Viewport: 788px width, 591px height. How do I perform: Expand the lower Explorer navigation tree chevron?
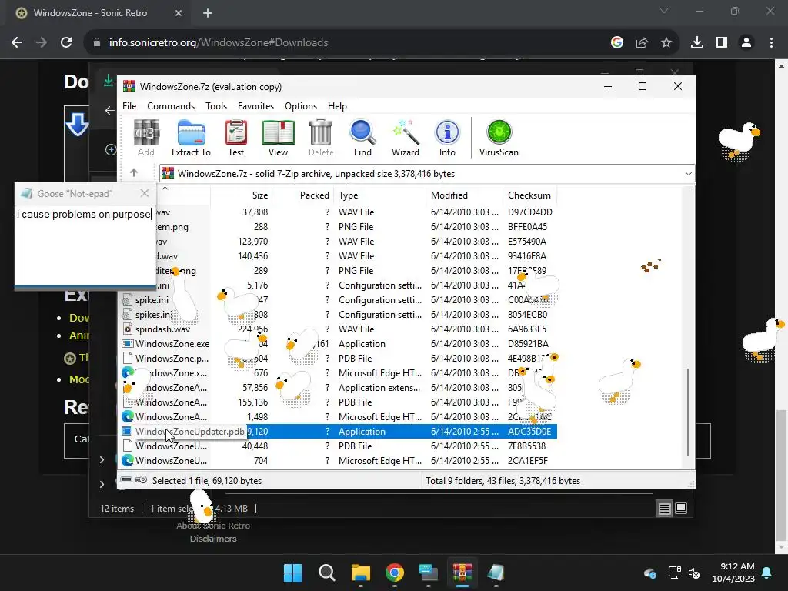tap(102, 485)
